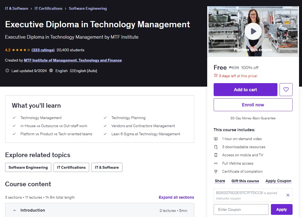Click the alarm clock icon near days left
Viewport: 302px width, 217px height.
coord(216,76)
